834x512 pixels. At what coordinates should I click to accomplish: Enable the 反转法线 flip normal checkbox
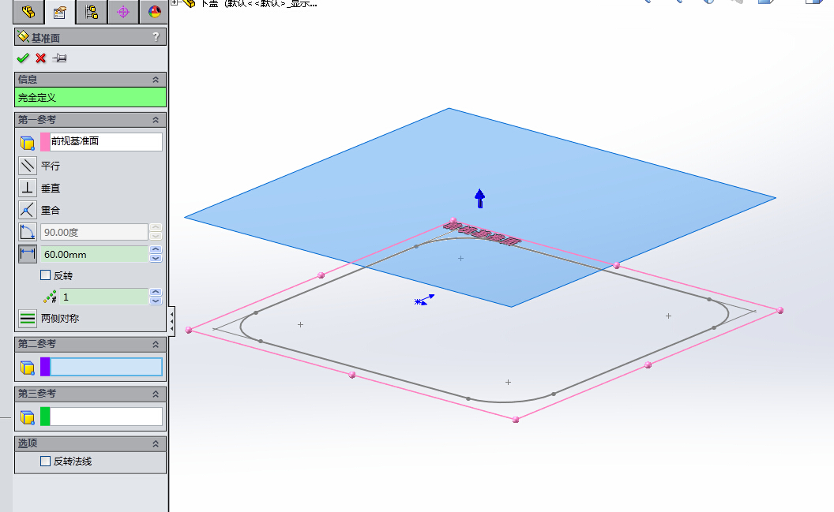(46, 461)
